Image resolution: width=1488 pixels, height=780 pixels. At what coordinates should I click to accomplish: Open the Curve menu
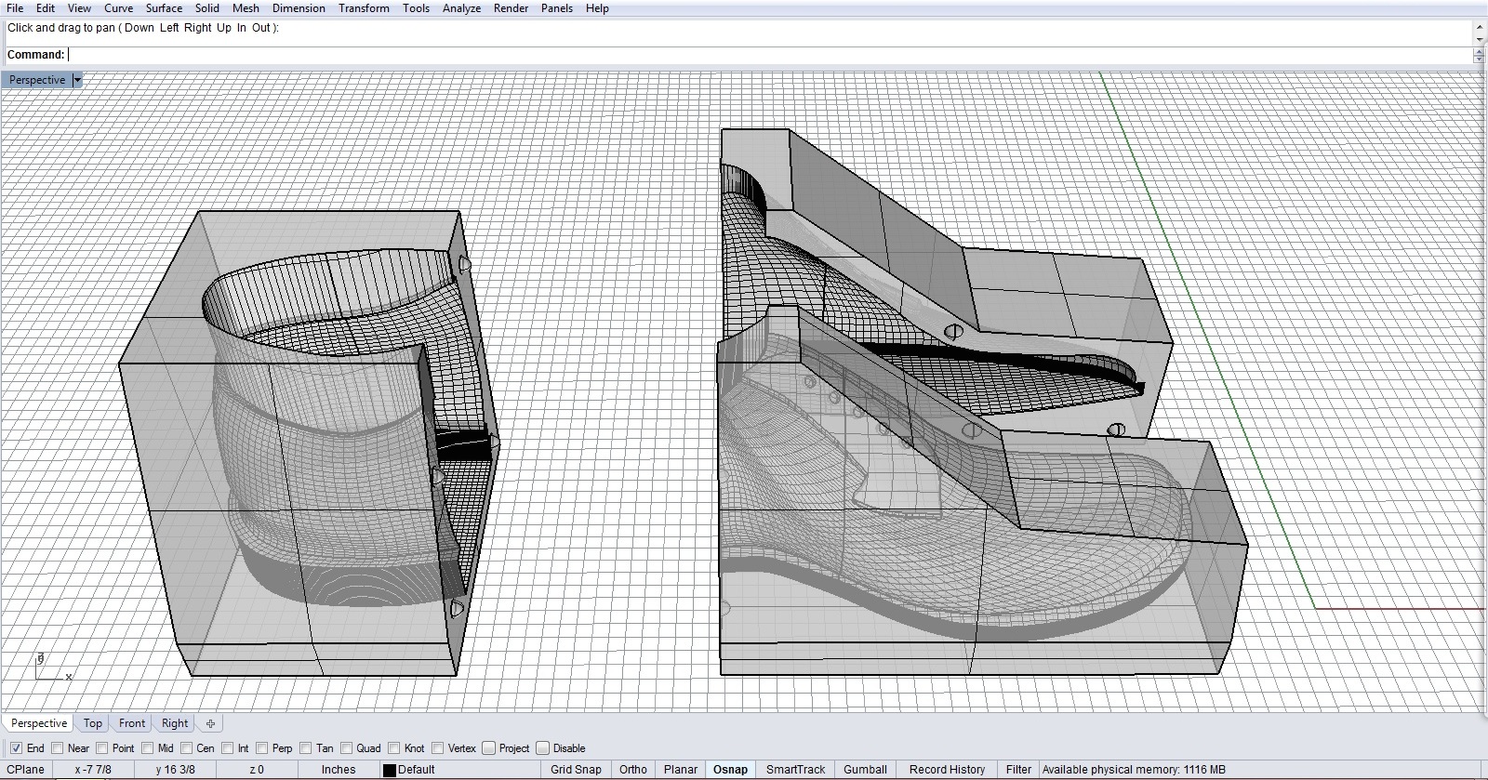(x=118, y=8)
